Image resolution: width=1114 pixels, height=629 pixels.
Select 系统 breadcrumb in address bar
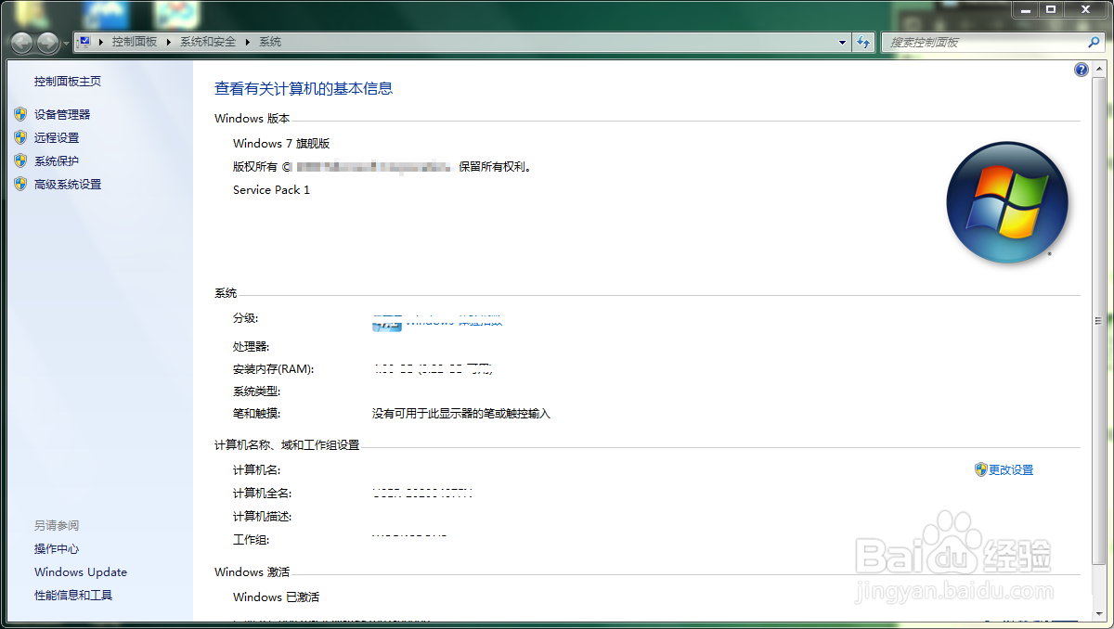click(270, 42)
